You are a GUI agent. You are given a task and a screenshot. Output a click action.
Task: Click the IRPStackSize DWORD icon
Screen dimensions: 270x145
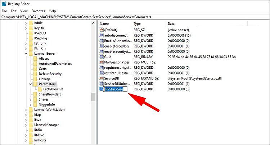(101, 89)
